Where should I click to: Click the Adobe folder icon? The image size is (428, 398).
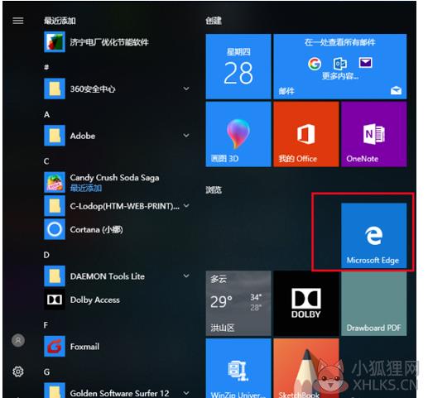(x=55, y=136)
